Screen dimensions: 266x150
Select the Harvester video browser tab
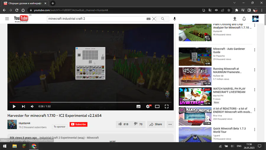(x=25, y=3)
